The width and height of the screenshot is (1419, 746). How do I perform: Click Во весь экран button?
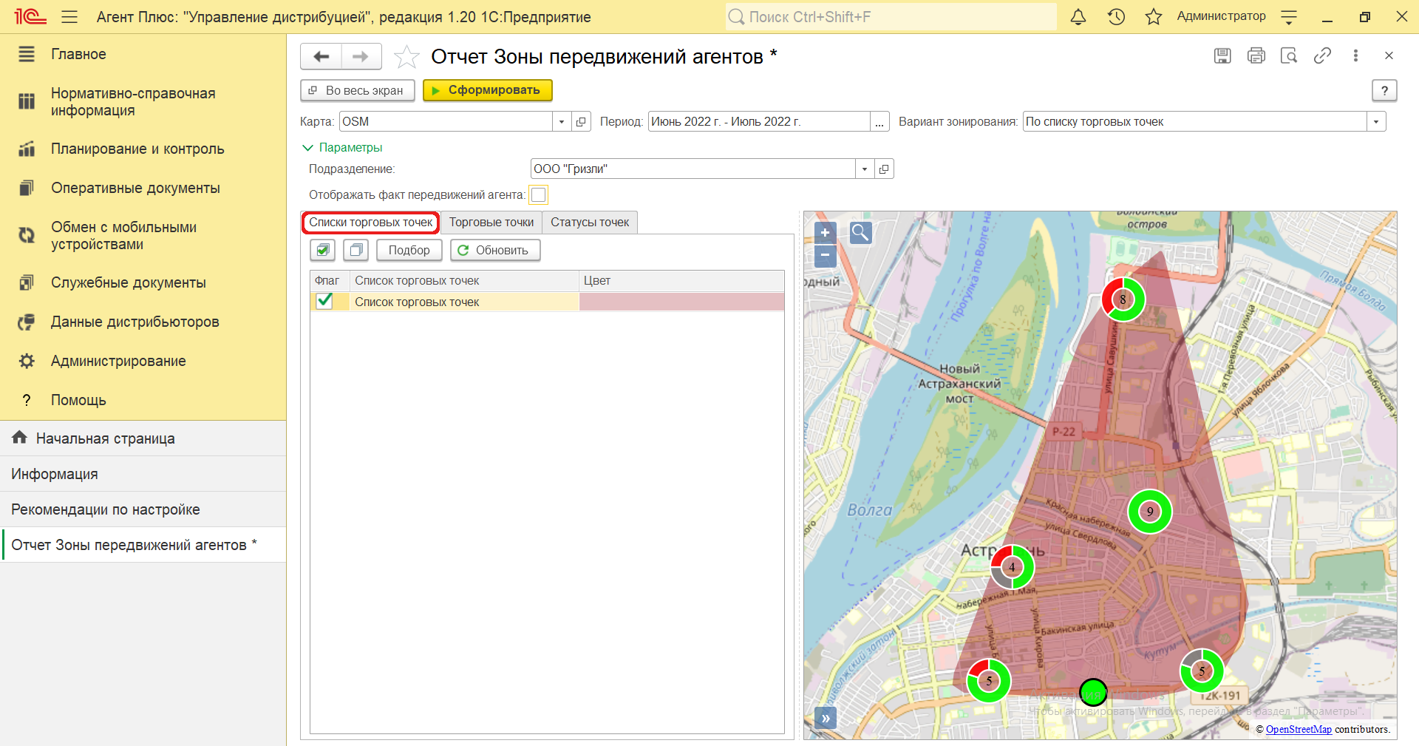[x=357, y=90]
